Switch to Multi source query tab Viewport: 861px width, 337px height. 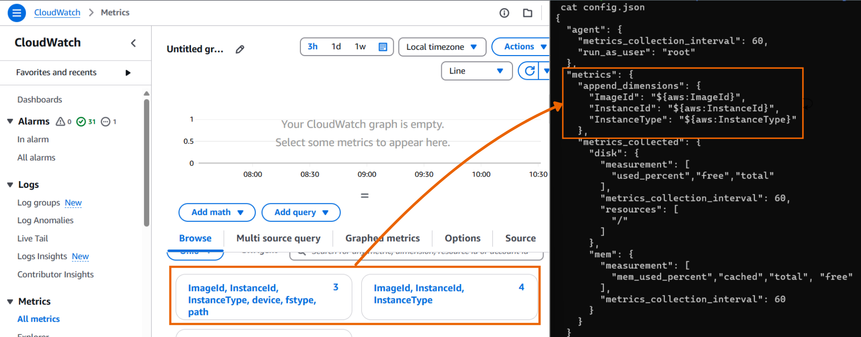click(278, 238)
